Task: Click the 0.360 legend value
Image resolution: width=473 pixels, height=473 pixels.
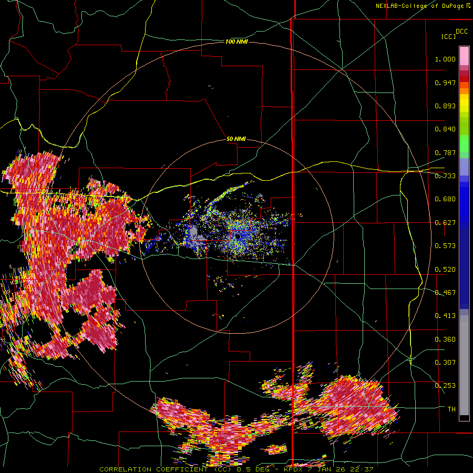Action: pos(445,340)
